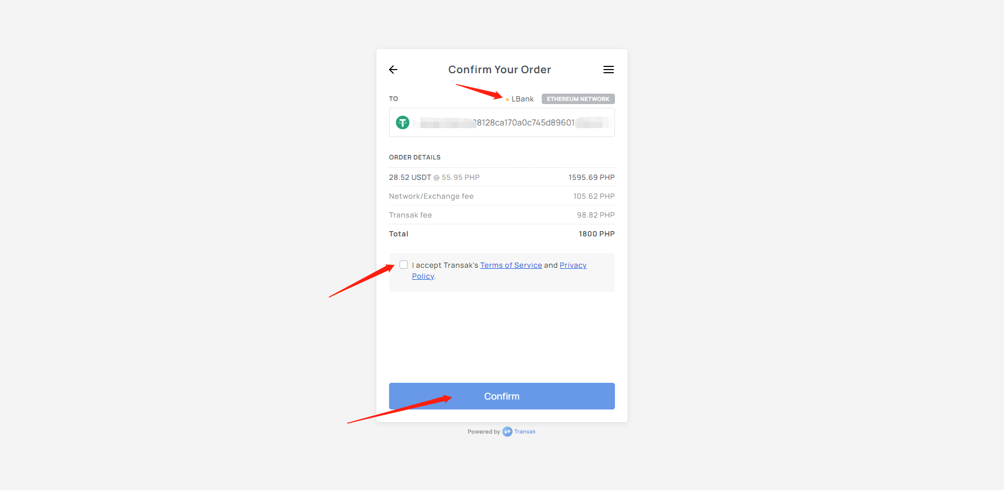1004x490 pixels.
Task: Accept Transak's terms checkbox
Action: [404, 265]
